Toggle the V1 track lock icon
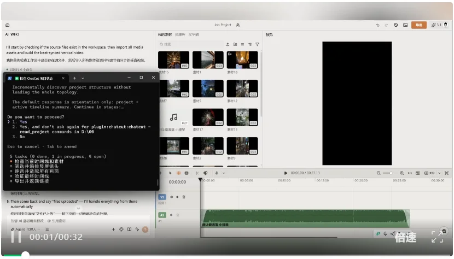This screenshot has width=454, height=259. (x=184, y=197)
